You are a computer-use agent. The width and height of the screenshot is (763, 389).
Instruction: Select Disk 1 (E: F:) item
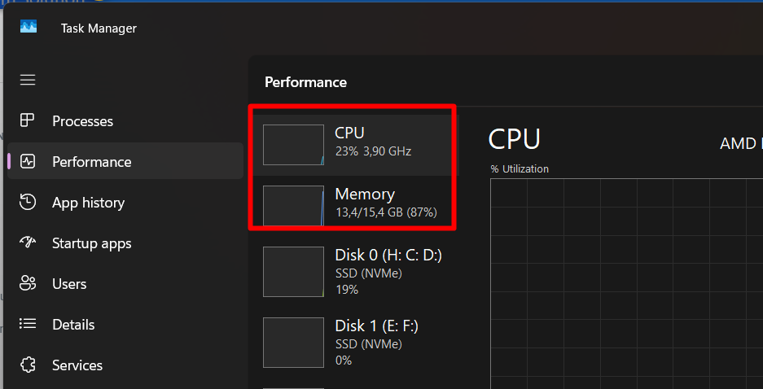pyautogui.click(x=355, y=343)
